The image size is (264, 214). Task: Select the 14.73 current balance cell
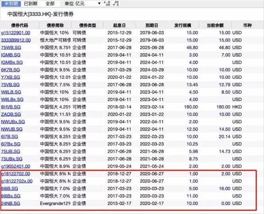(x=225, y=152)
